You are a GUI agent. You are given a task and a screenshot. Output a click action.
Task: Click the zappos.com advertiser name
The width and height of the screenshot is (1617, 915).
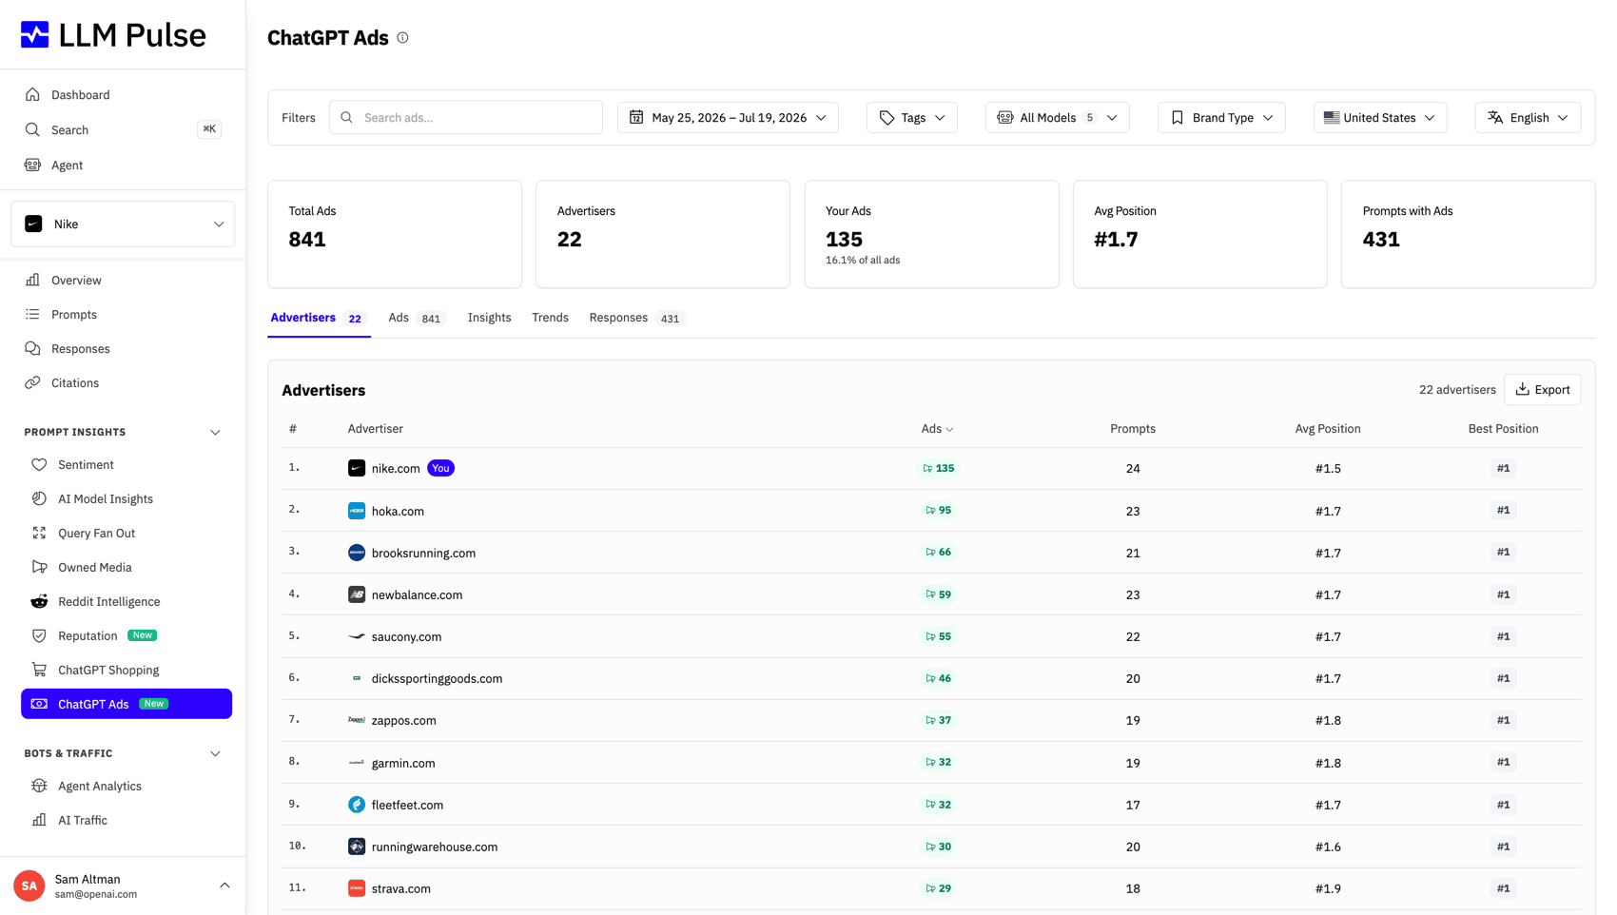(x=403, y=721)
